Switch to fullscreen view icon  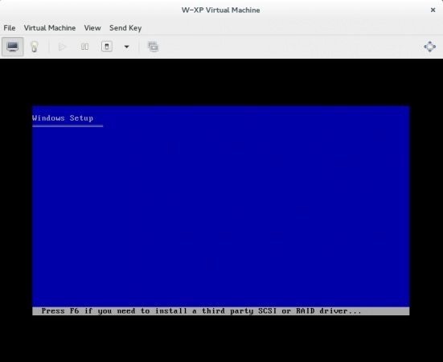pos(429,47)
